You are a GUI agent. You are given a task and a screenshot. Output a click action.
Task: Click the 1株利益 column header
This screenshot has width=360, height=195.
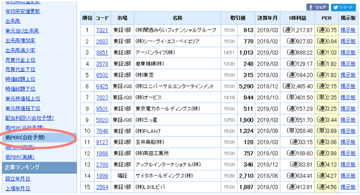(x=298, y=18)
